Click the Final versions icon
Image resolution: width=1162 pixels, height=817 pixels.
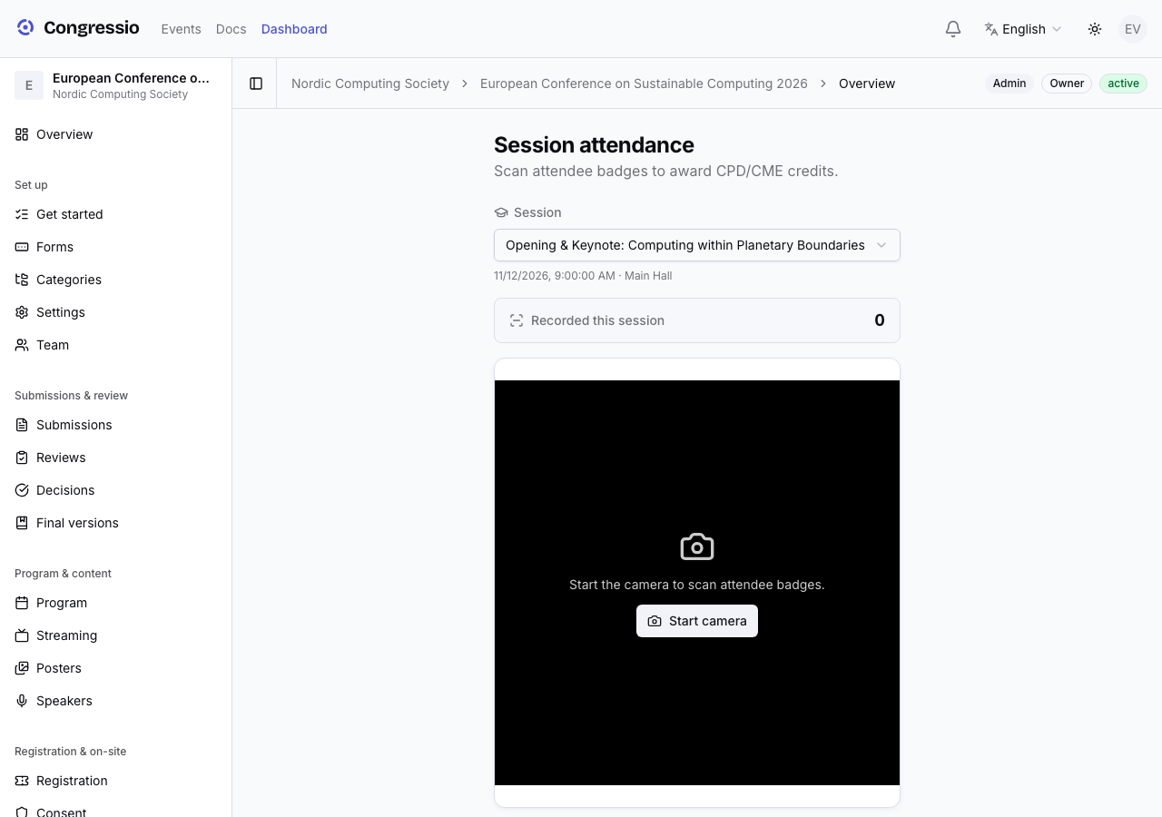coord(22,523)
